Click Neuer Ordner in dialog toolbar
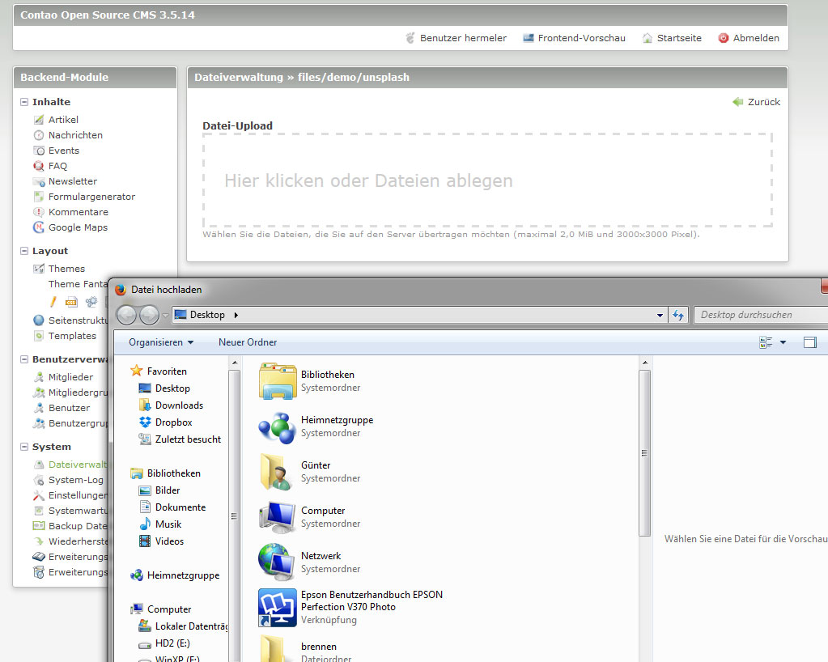 click(248, 342)
